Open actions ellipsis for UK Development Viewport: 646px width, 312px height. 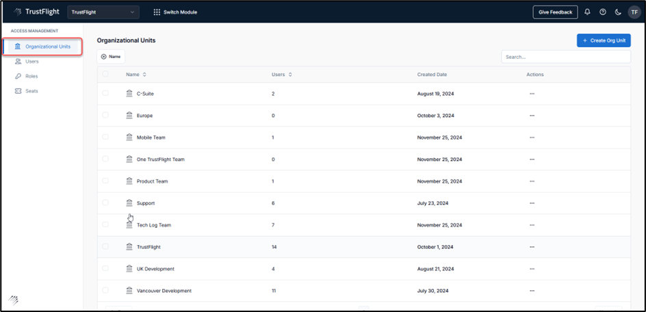coord(532,269)
